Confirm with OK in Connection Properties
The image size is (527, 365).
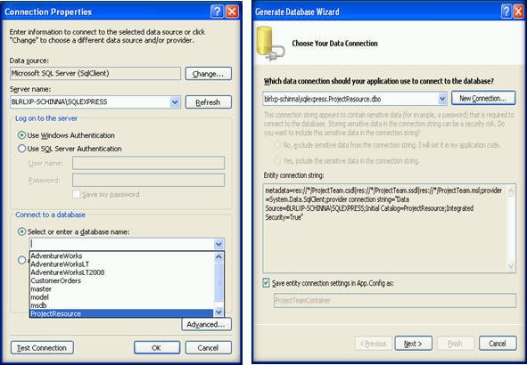point(157,348)
